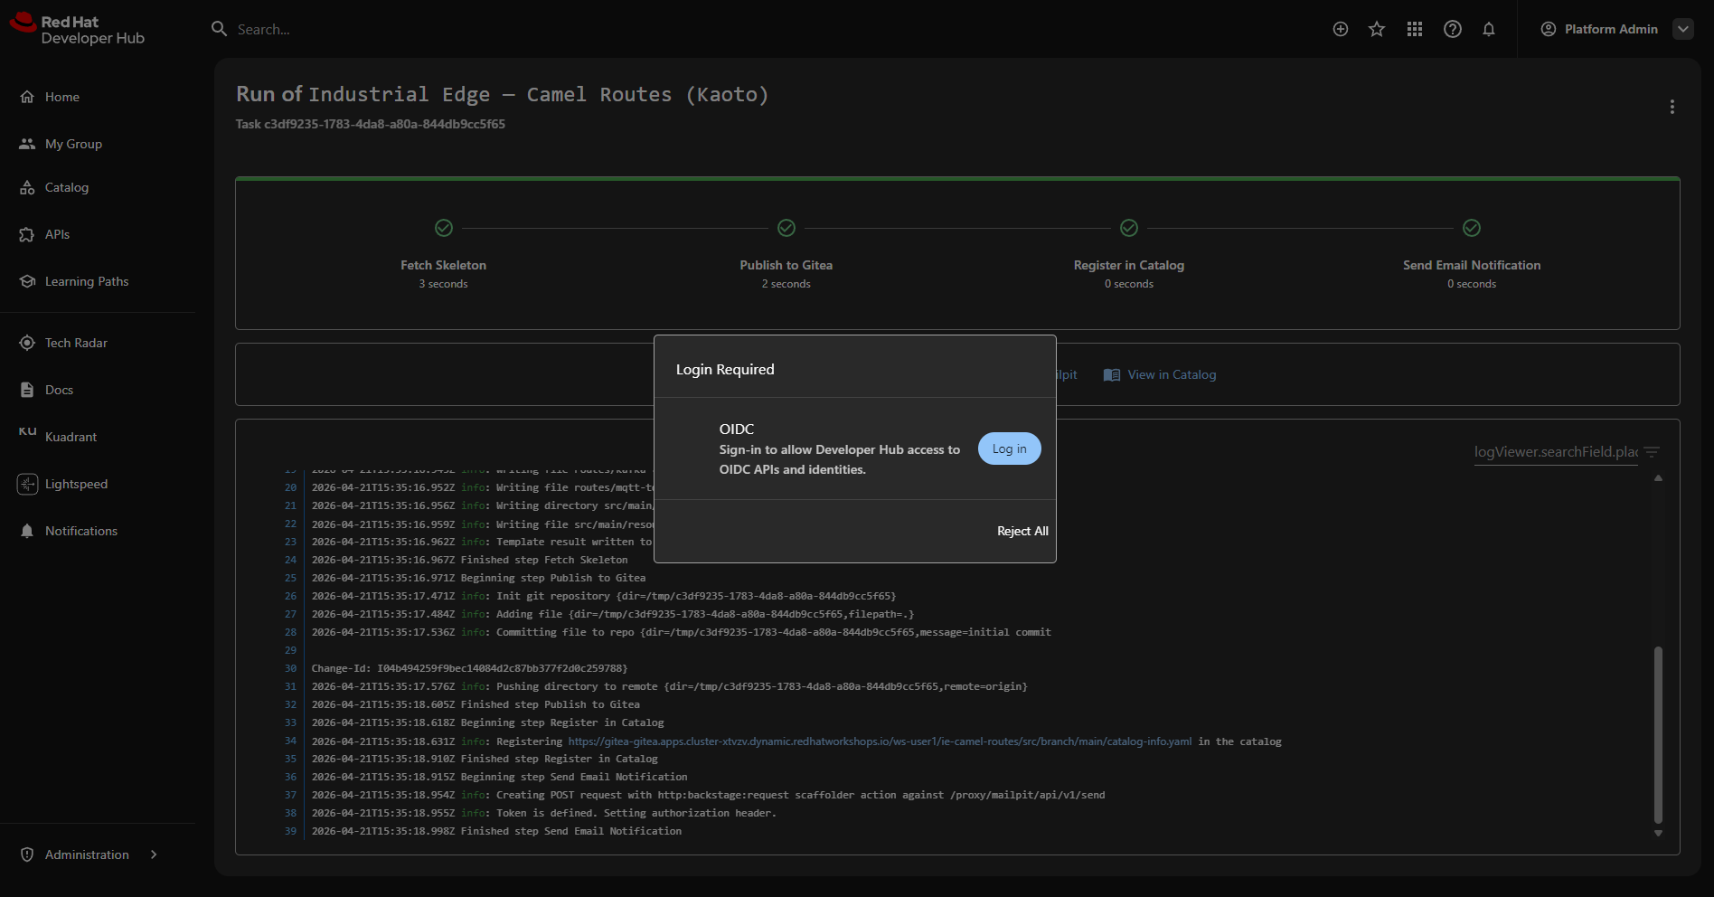1714x897 pixels.
Task: Click log line 39 Finished step Send Email
Action: [x=496, y=831]
